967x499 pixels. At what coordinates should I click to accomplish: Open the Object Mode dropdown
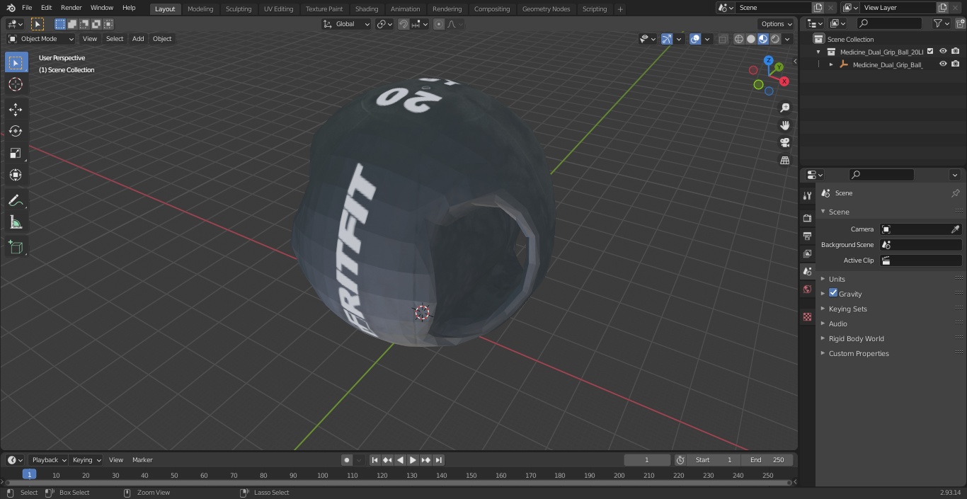[x=40, y=39]
